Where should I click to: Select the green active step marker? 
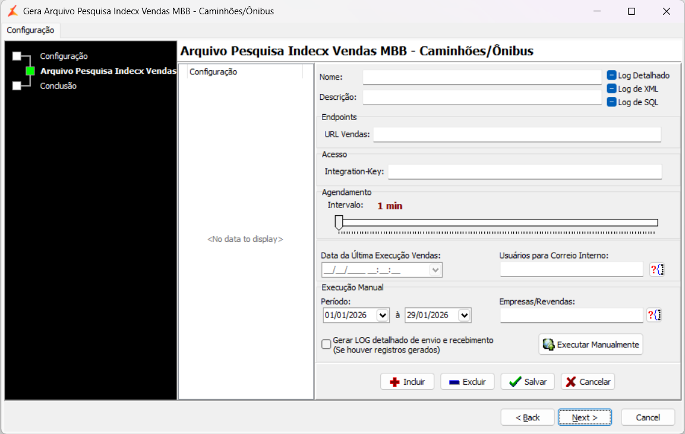[x=30, y=71]
